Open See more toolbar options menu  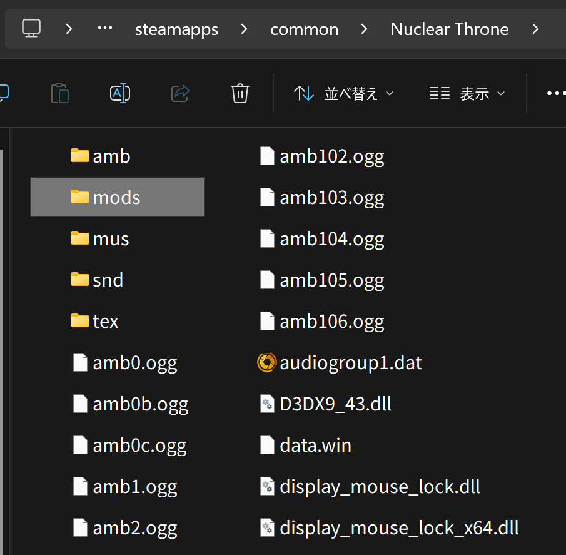[x=555, y=94]
